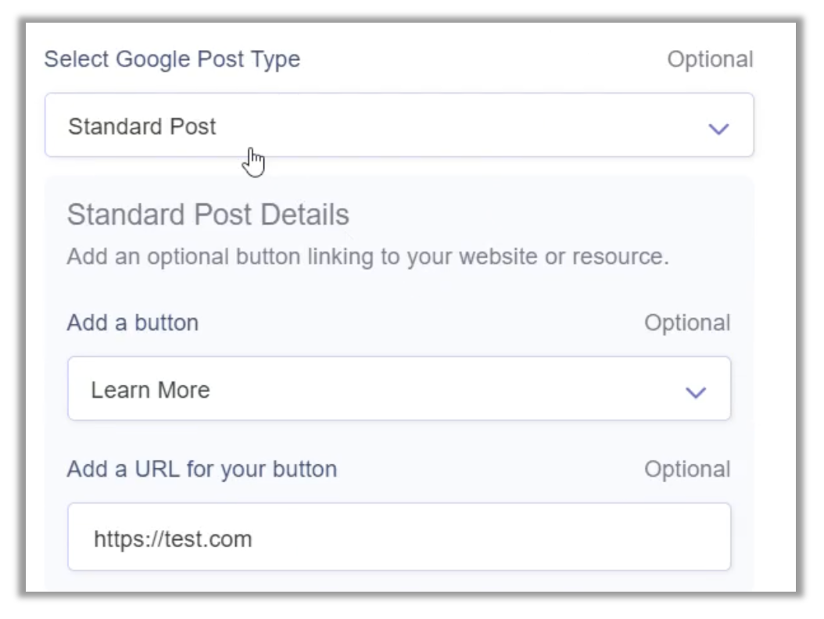Click the description about optional button linking
Screen dimensions: 824x619
click(367, 257)
